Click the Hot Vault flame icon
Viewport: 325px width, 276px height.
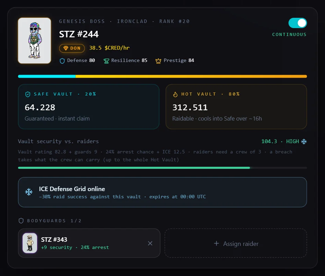pyautogui.click(x=175, y=94)
